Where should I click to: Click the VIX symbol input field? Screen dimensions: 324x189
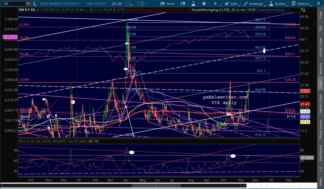click(x=13, y=4)
